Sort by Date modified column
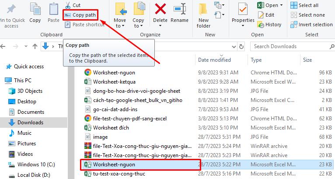The width and height of the screenshot is (335, 179). 221,60
